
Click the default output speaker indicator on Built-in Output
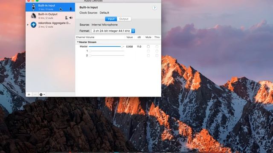click(x=71, y=18)
